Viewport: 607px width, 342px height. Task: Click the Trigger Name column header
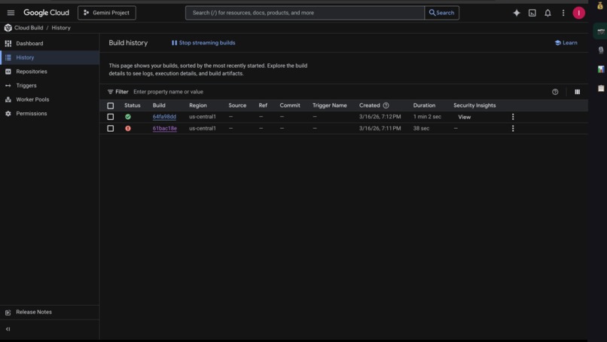tap(330, 105)
